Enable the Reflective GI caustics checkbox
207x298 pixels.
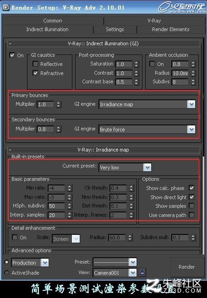[x=35, y=64]
